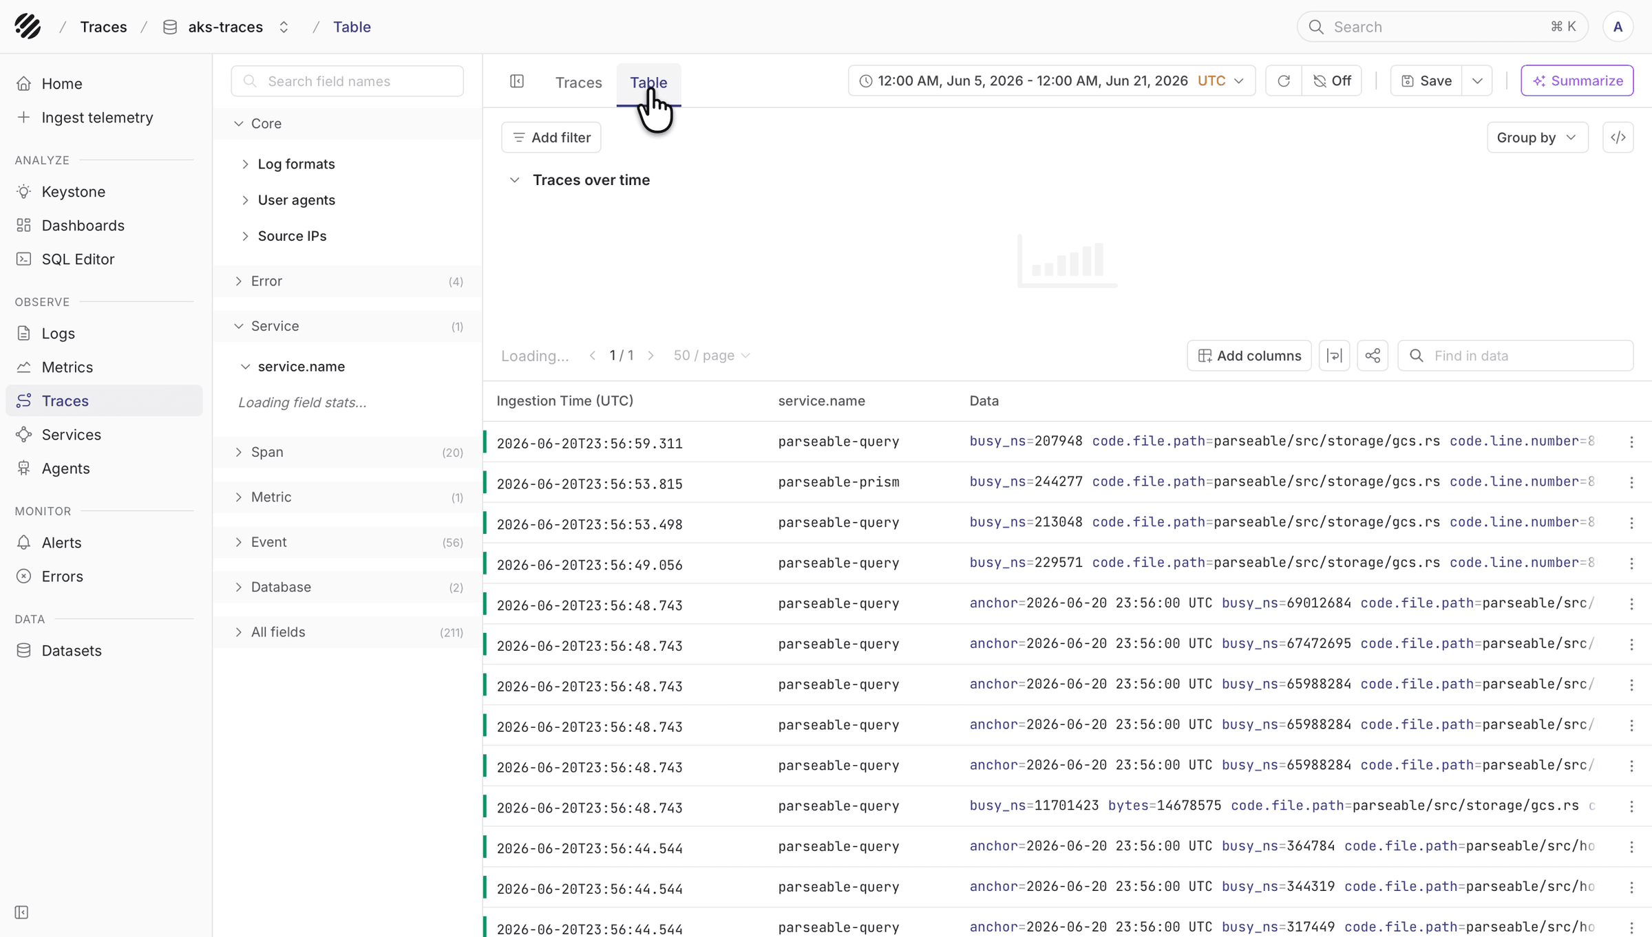
Task: Click the parseable-prism cell
Action: [x=839, y=482]
